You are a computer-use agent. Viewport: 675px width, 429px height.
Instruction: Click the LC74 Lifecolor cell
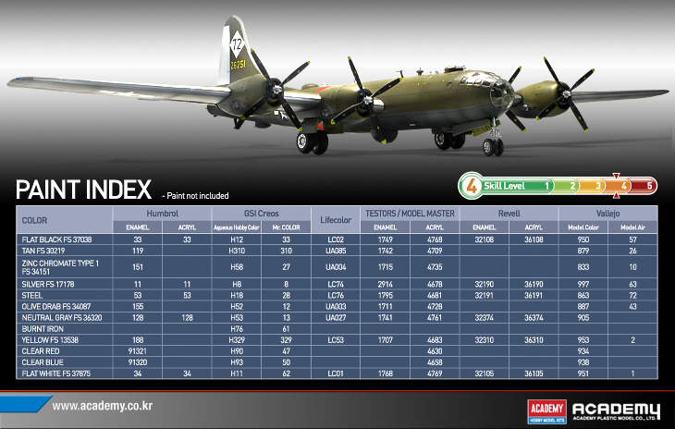pyautogui.click(x=336, y=284)
